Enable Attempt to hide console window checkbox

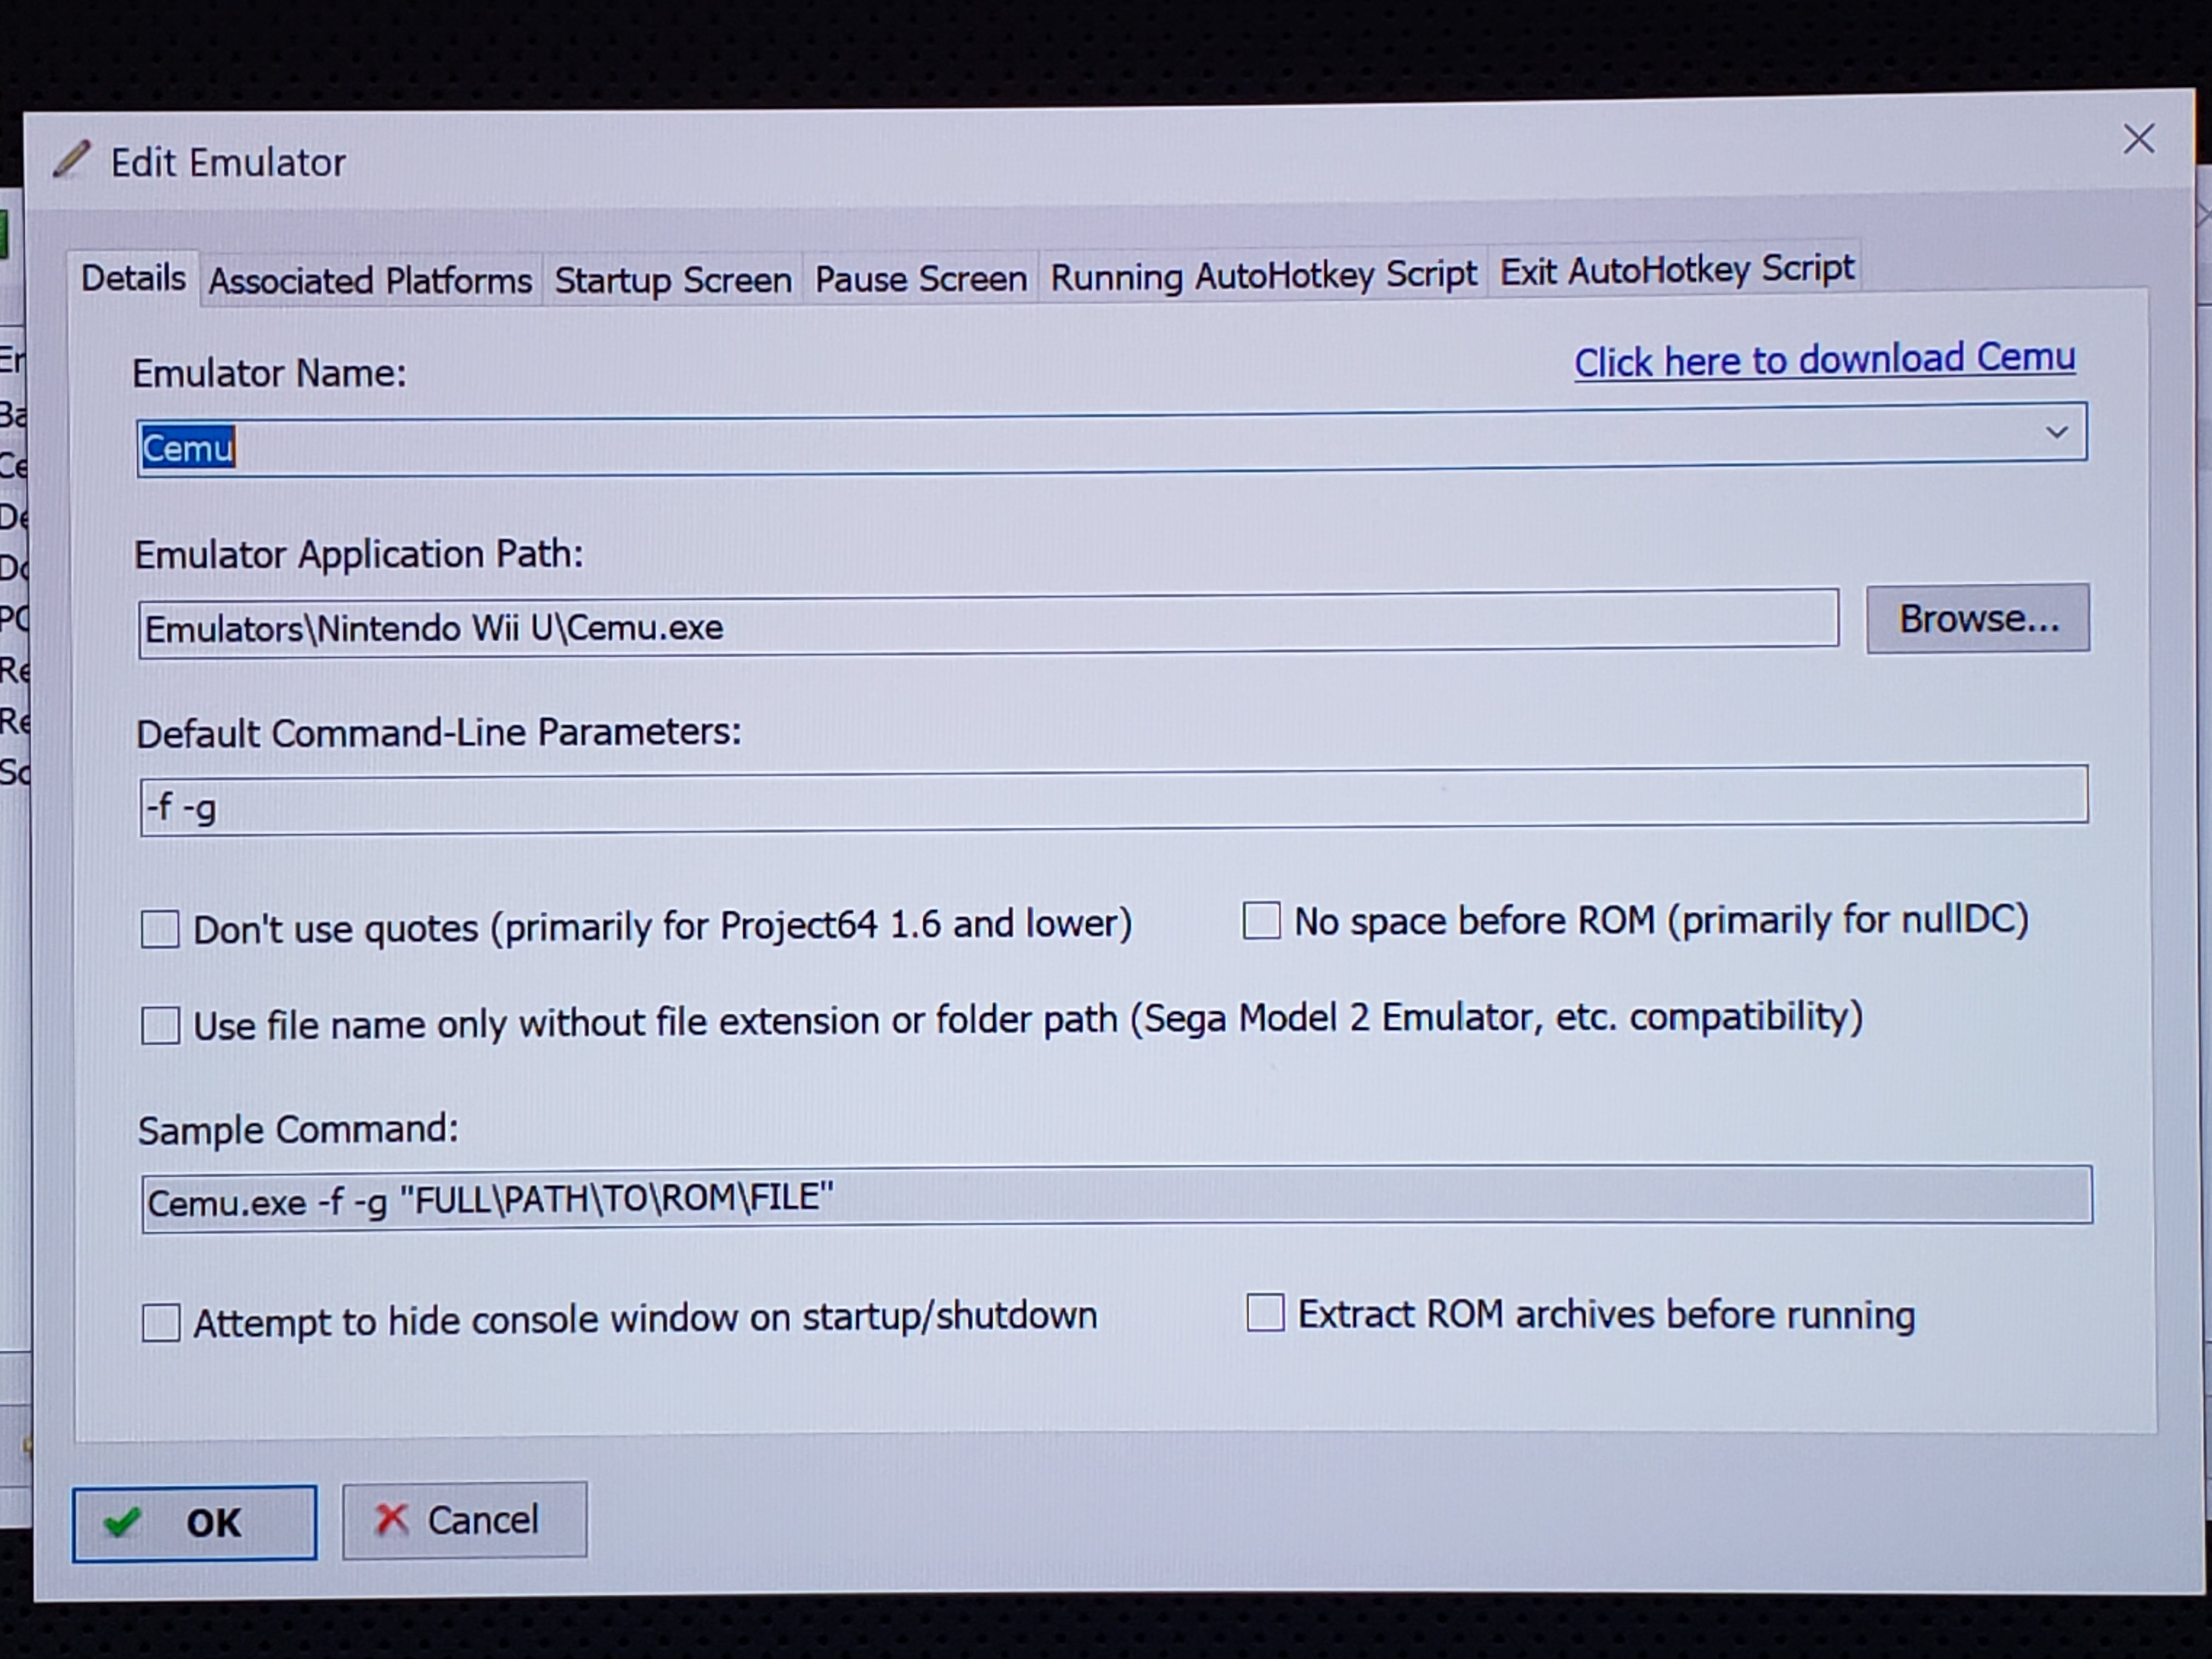pos(161,1322)
